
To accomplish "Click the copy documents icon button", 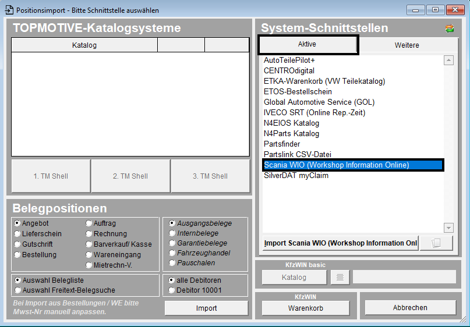I will coord(436,243).
